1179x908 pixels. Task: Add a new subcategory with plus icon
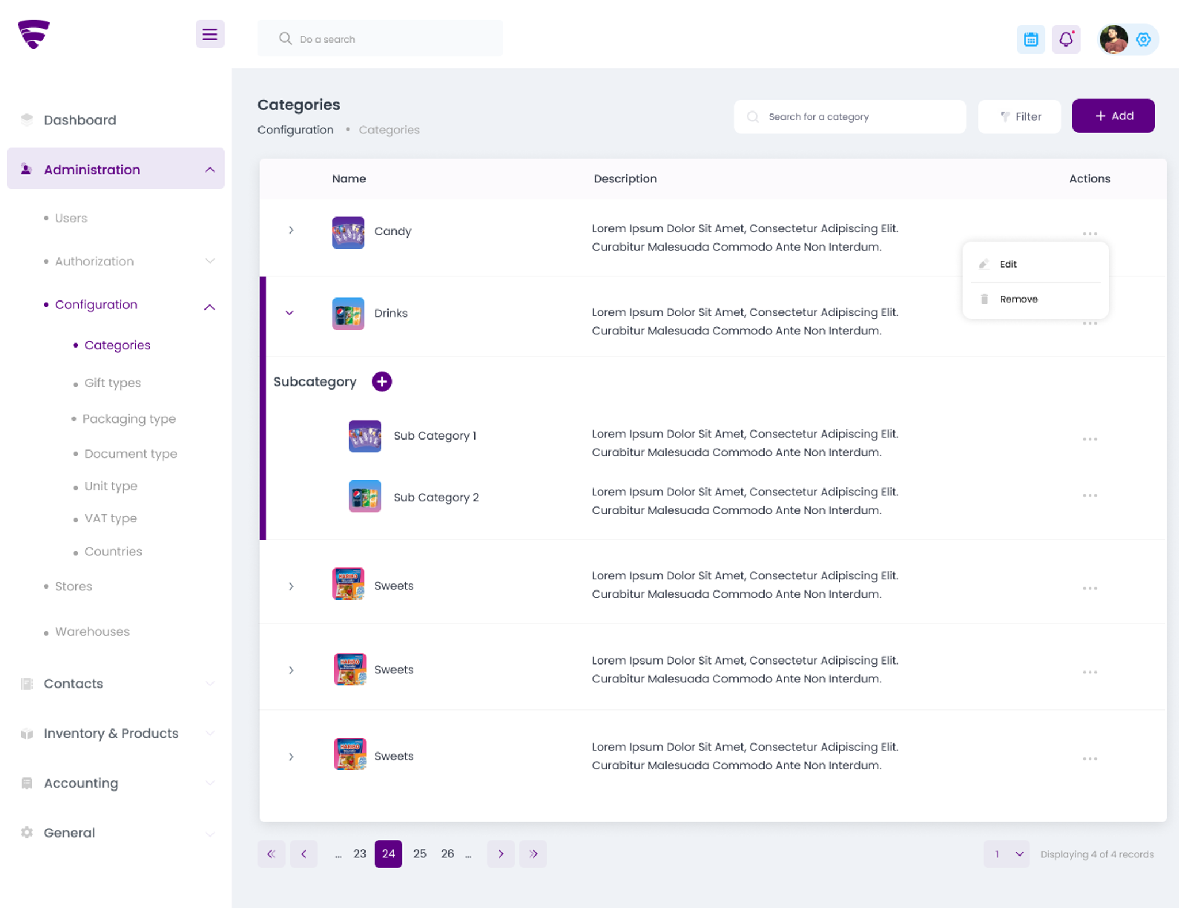tap(382, 381)
